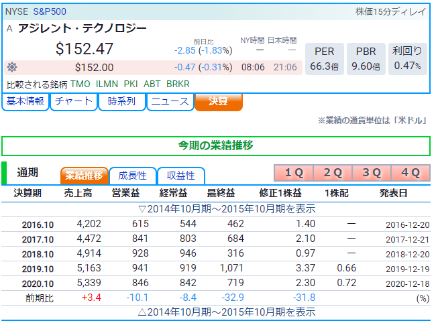Click the 株価15分ディレイ notice
This screenshot has height=321, width=438.
click(391, 11)
